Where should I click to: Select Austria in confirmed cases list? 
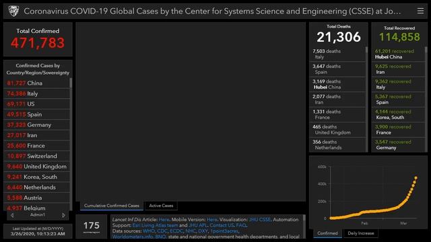[37, 198]
